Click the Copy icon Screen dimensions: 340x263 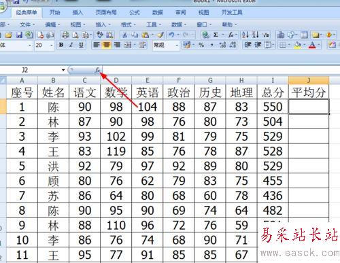[135, 35]
